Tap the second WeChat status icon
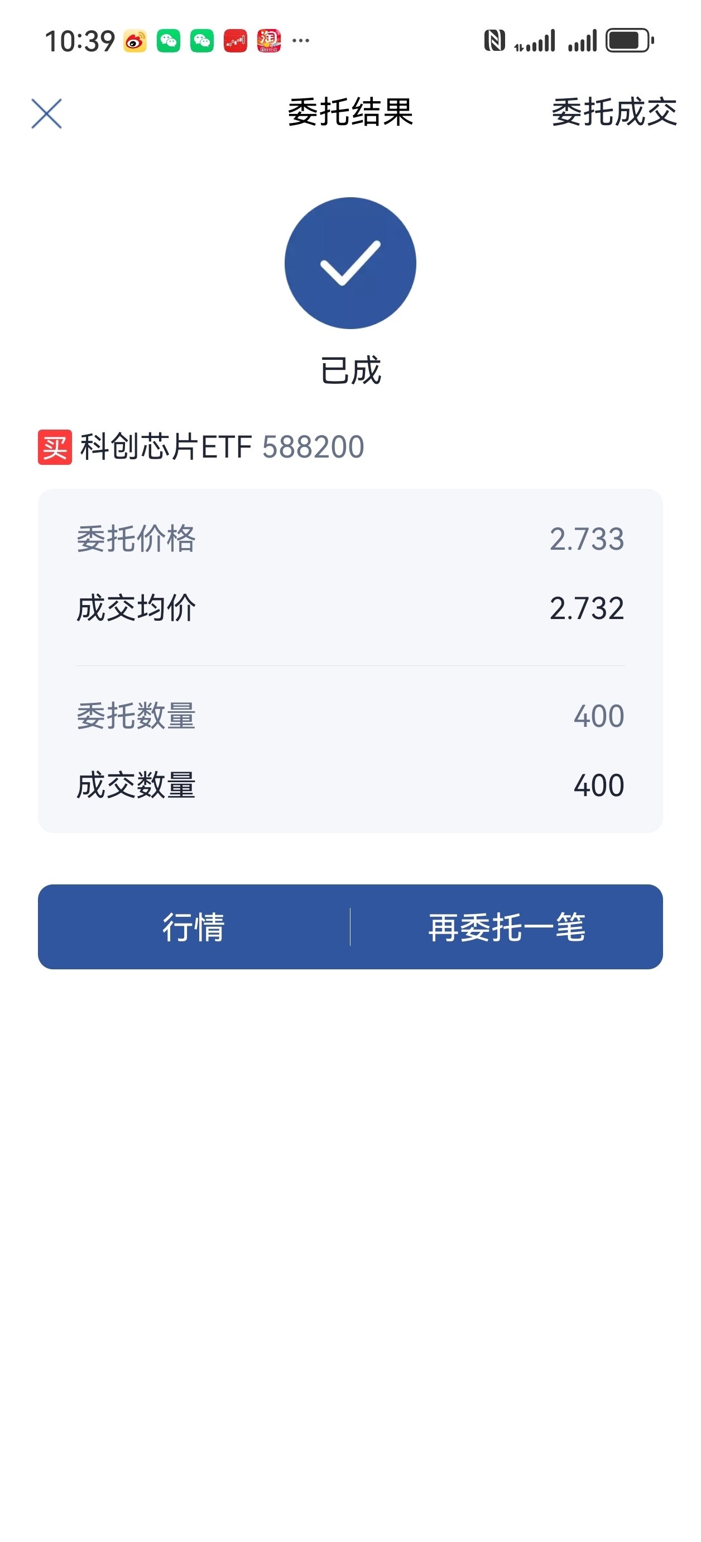The image size is (701, 1542). pyautogui.click(x=202, y=41)
